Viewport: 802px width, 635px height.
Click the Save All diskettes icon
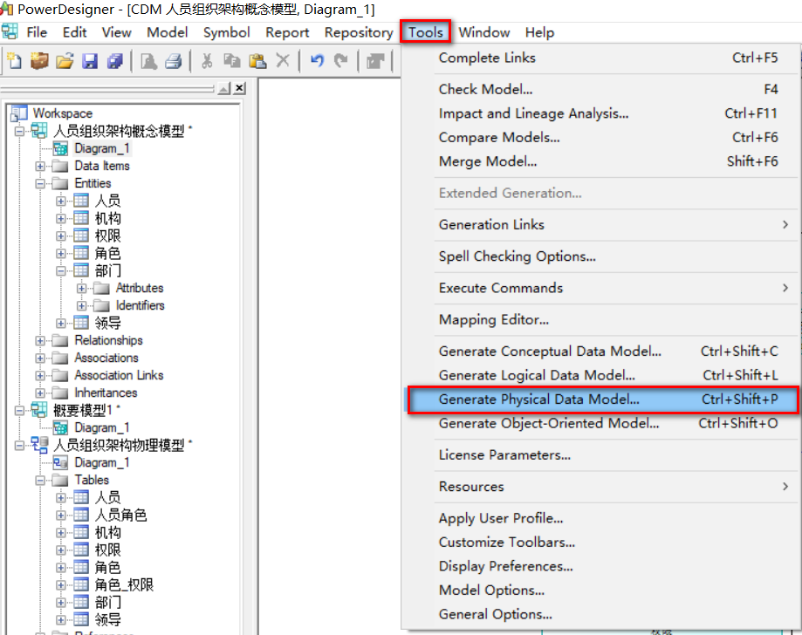115,59
